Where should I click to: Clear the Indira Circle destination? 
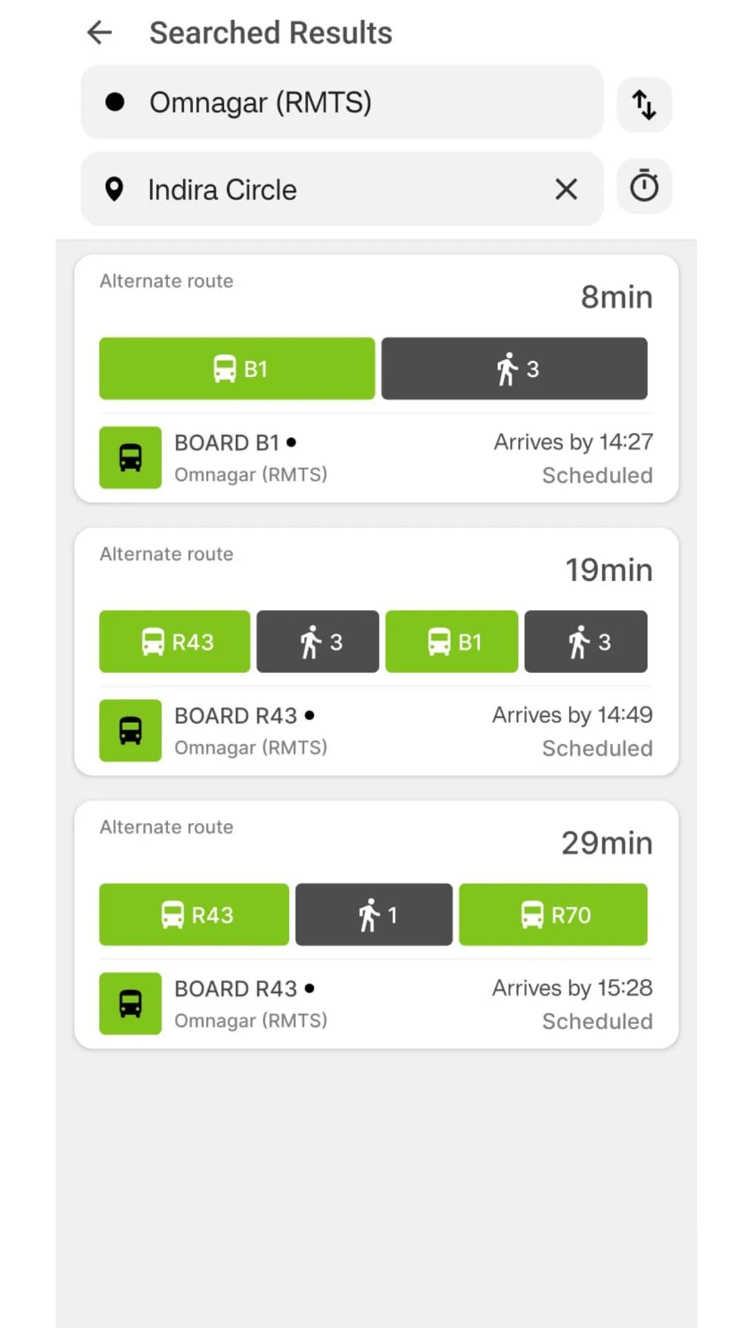point(566,189)
